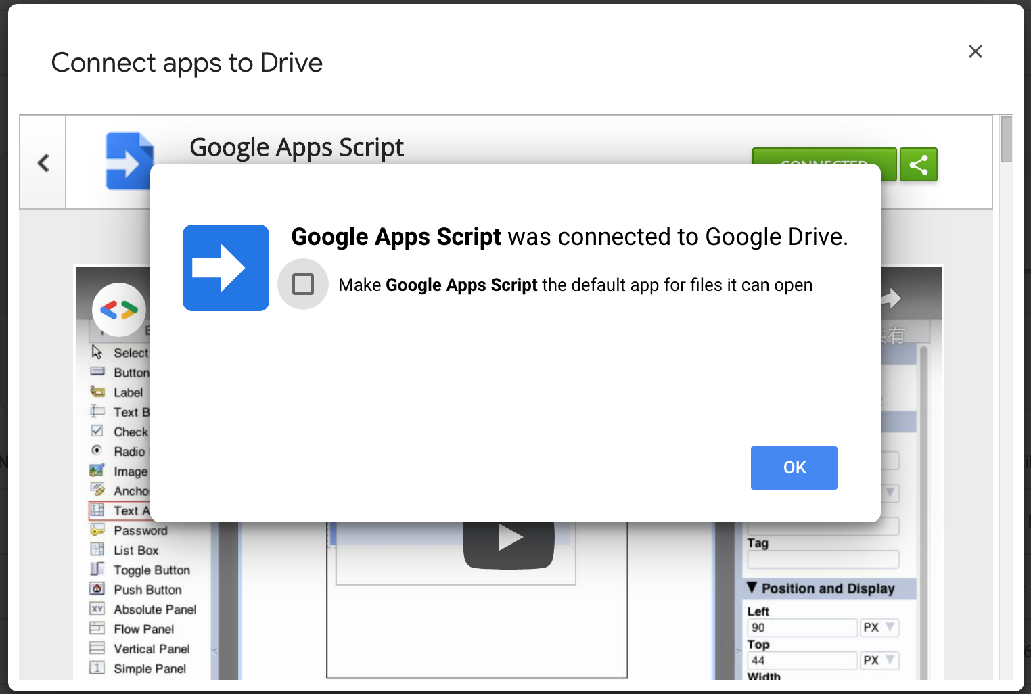This screenshot has height=694, width=1031.
Task: Click the Connect apps to Drive heading
Action: click(187, 63)
